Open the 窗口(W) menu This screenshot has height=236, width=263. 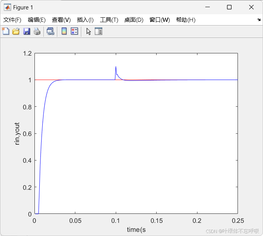[160, 20]
